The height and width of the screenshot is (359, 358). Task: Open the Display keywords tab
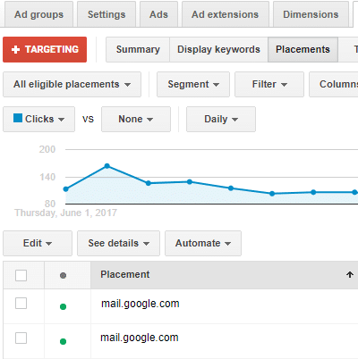[x=218, y=49]
